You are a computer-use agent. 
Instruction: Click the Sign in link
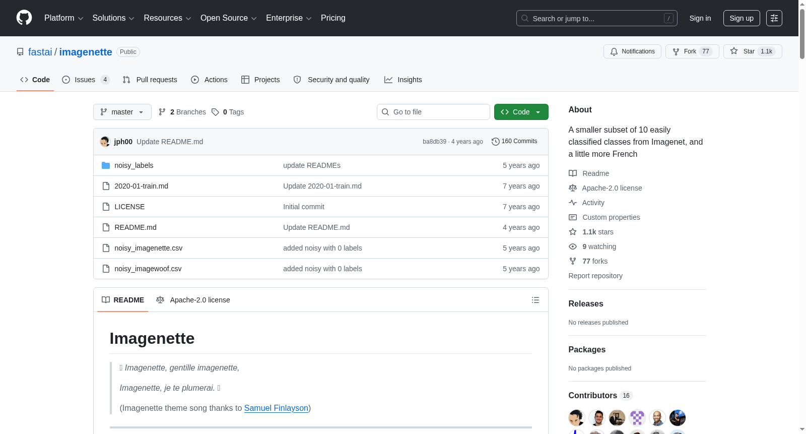700,18
